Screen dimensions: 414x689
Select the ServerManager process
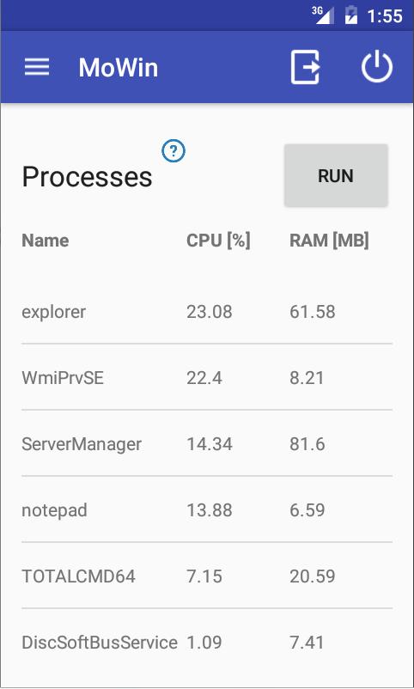(x=206, y=443)
